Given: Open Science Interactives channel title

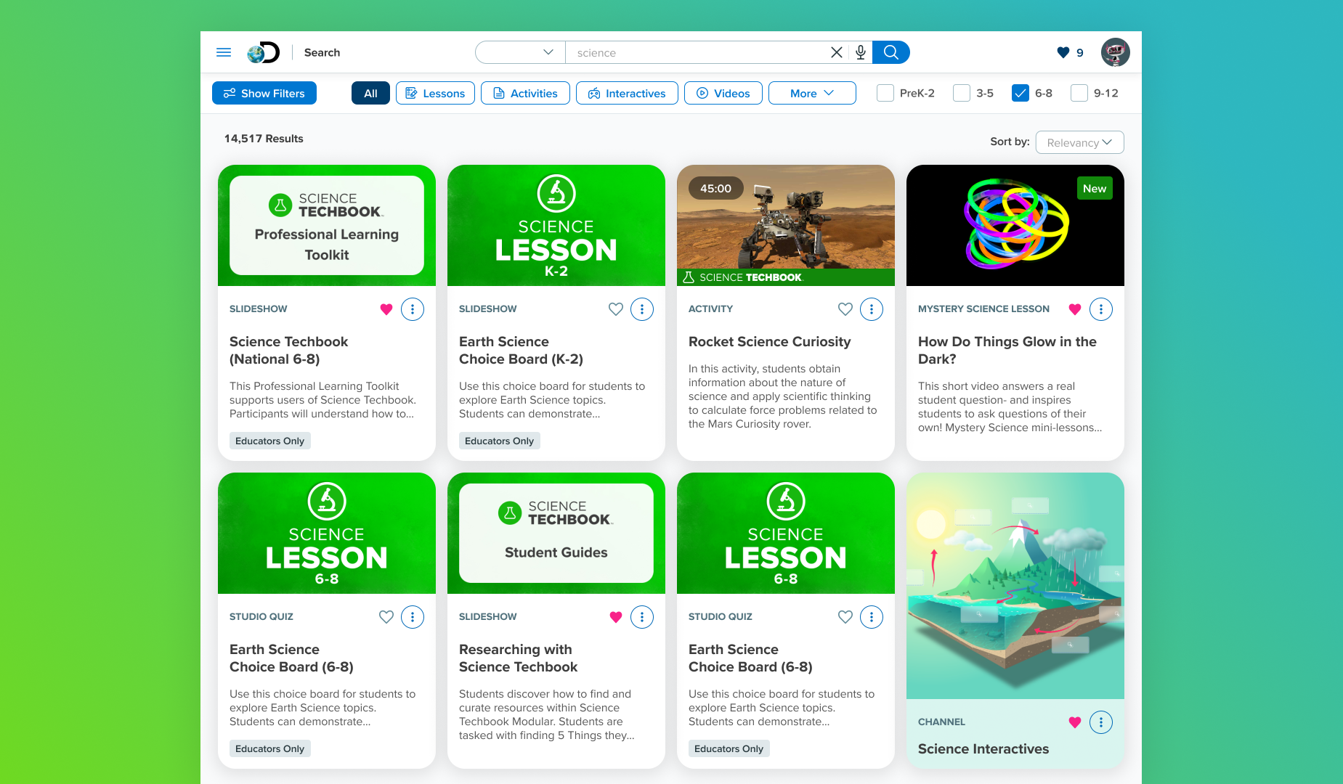Looking at the screenshot, I should coord(983,748).
